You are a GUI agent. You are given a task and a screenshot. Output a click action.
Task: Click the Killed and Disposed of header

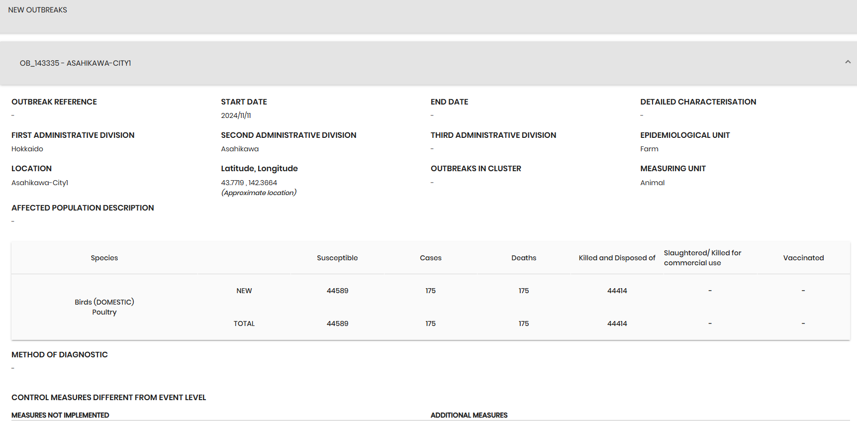pyautogui.click(x=617, y=258)
